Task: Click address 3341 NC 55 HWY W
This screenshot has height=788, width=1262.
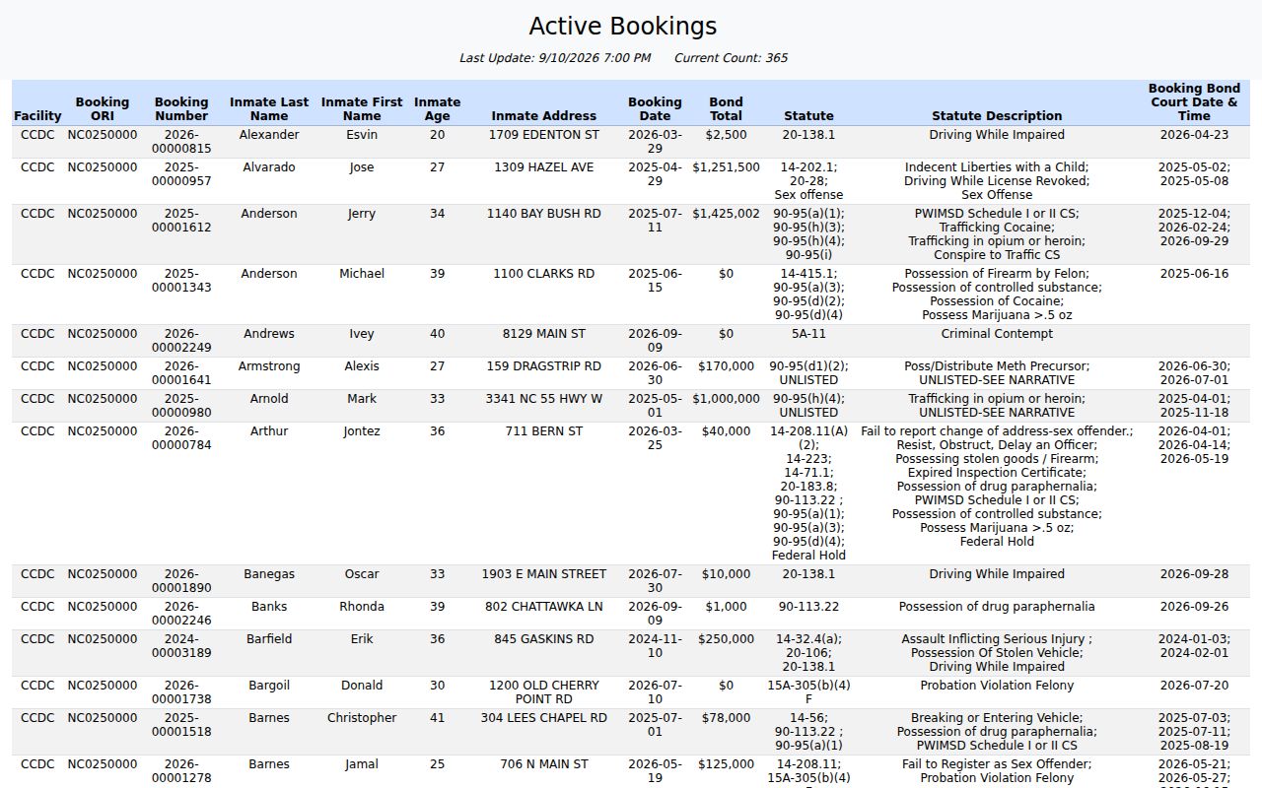Action: (544, 399)
